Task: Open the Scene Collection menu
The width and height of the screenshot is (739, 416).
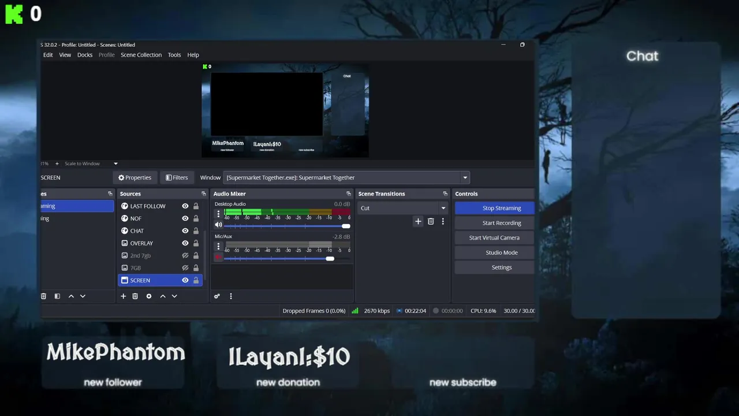Action: tap(141, 55)
